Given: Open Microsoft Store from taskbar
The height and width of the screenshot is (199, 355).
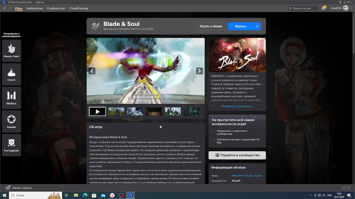Looking at the screenshot, I should (x=94, y=195).
